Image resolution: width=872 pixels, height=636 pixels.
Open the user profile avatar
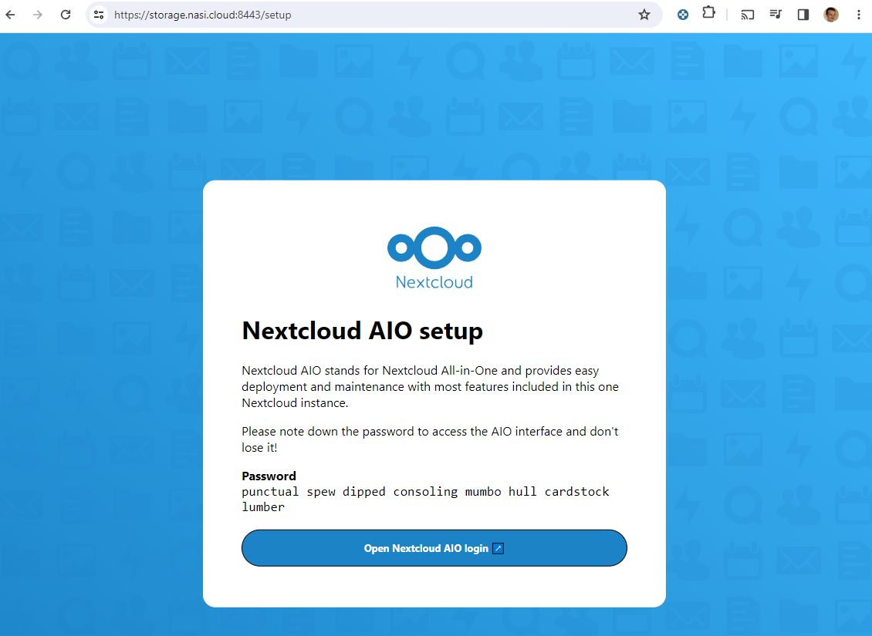(831, 15)
